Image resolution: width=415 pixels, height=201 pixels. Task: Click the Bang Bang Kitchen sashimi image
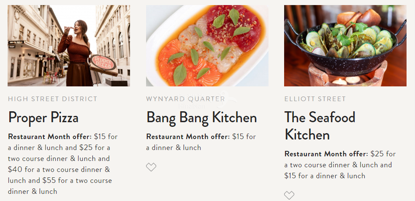(x=207, y=46)
